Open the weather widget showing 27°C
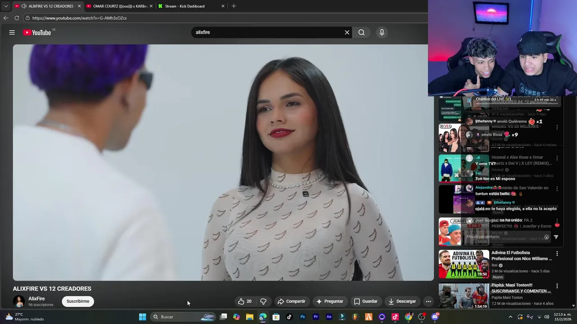This screenshot has width=577, height=324. point(25,317)
